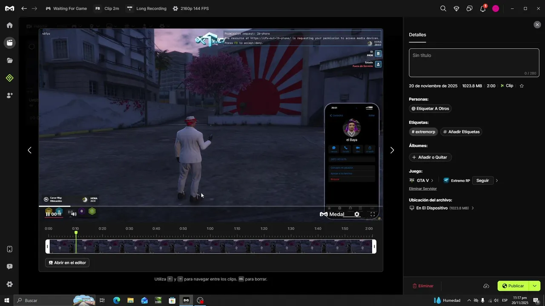
Task: Open the Home sidebar icon
Action: tap(9, 25)
